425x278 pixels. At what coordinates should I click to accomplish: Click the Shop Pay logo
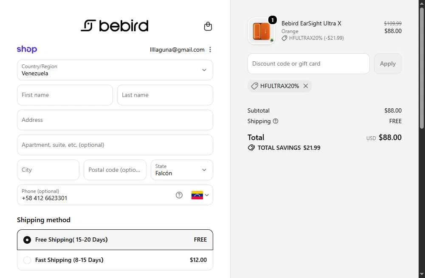point(27,49)
